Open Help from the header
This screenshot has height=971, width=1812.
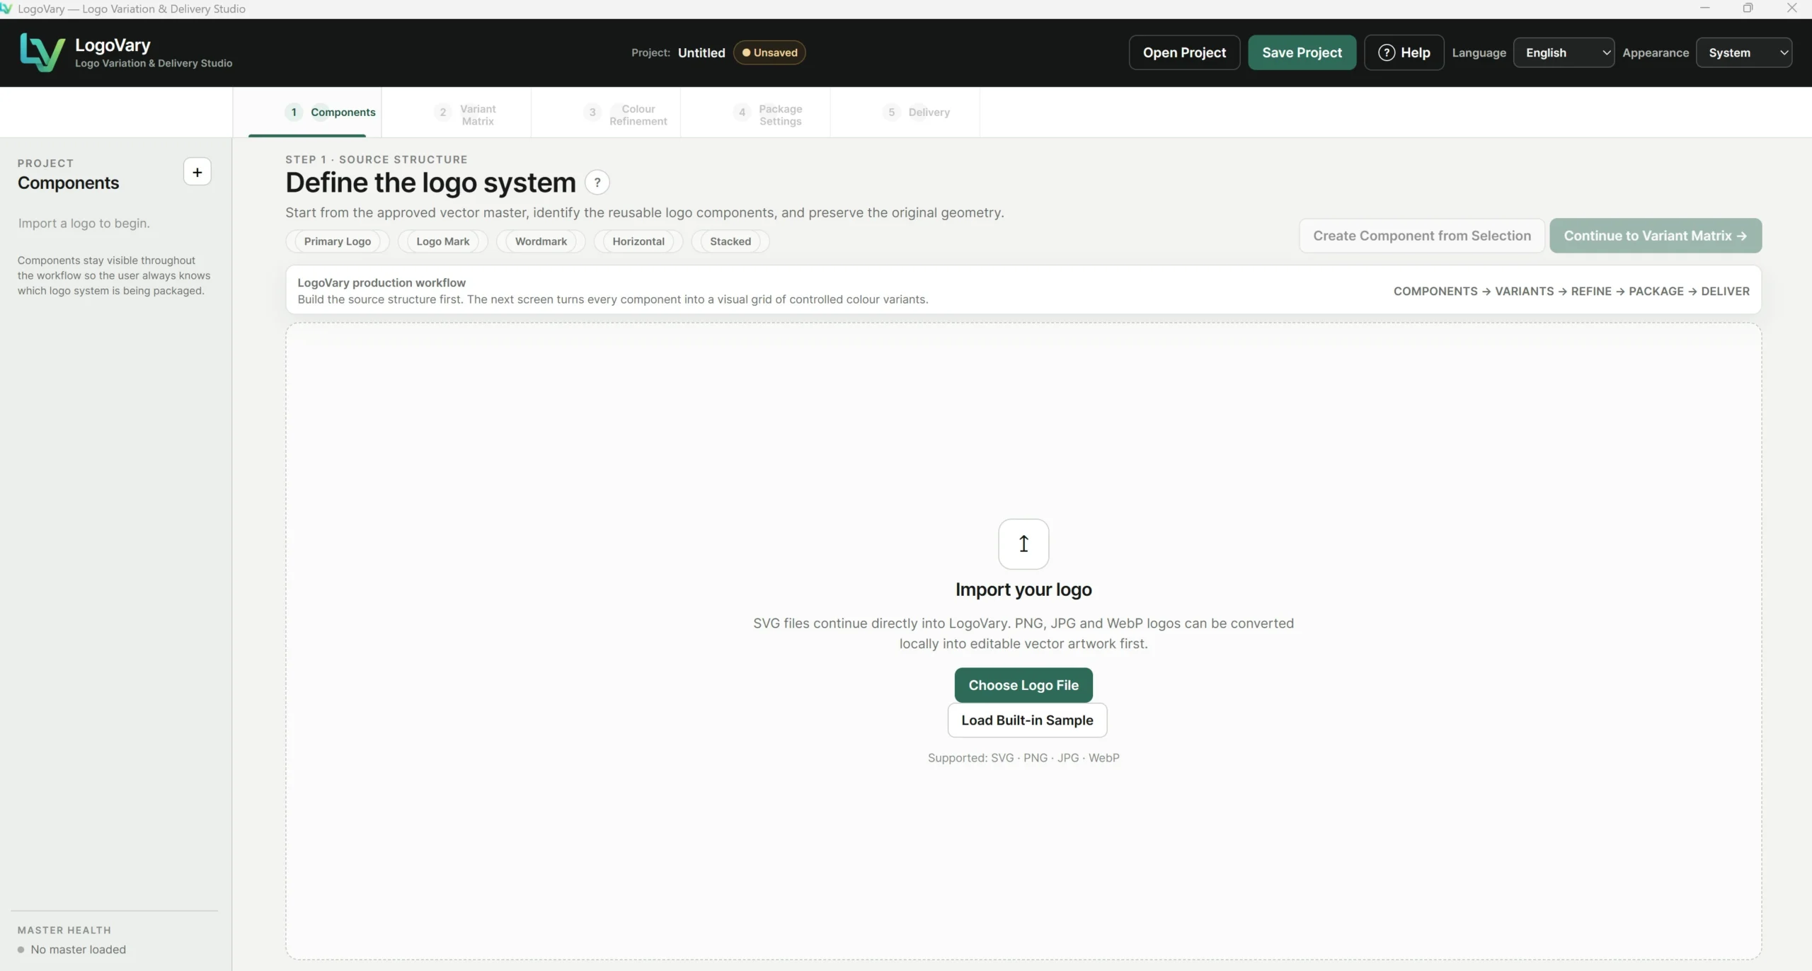1404,52
